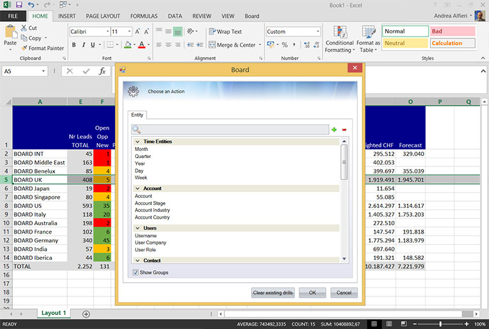This screenshot has width=489, height=329.
Task: Decrease font size with smaller A
Action: point(147,31)
